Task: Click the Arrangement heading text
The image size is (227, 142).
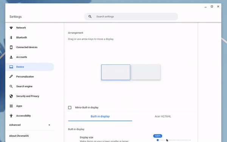Action: tap(76, 33)
